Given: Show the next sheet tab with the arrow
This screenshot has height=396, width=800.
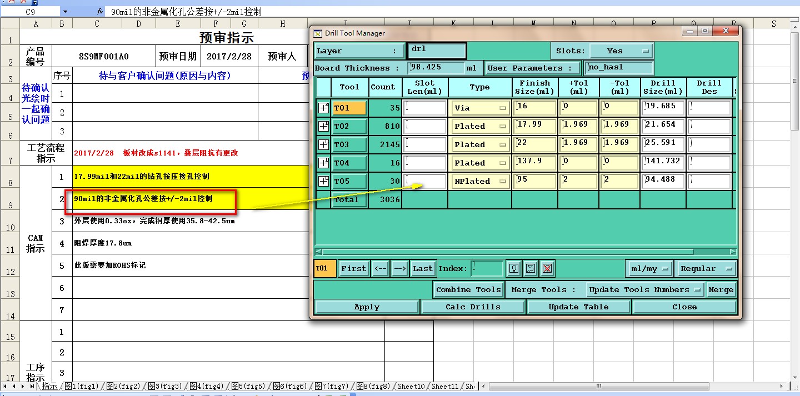Looking at the screenshot, I should pyautogui.click(x=23, y=386).
